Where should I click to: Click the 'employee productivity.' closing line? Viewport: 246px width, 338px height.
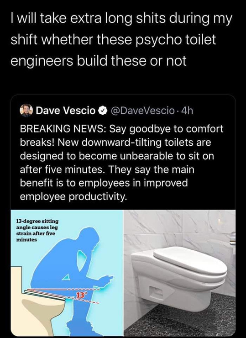tap(73, 196)
